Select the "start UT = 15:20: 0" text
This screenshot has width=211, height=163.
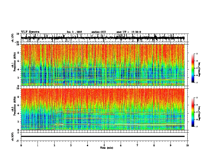pos(129,32)
